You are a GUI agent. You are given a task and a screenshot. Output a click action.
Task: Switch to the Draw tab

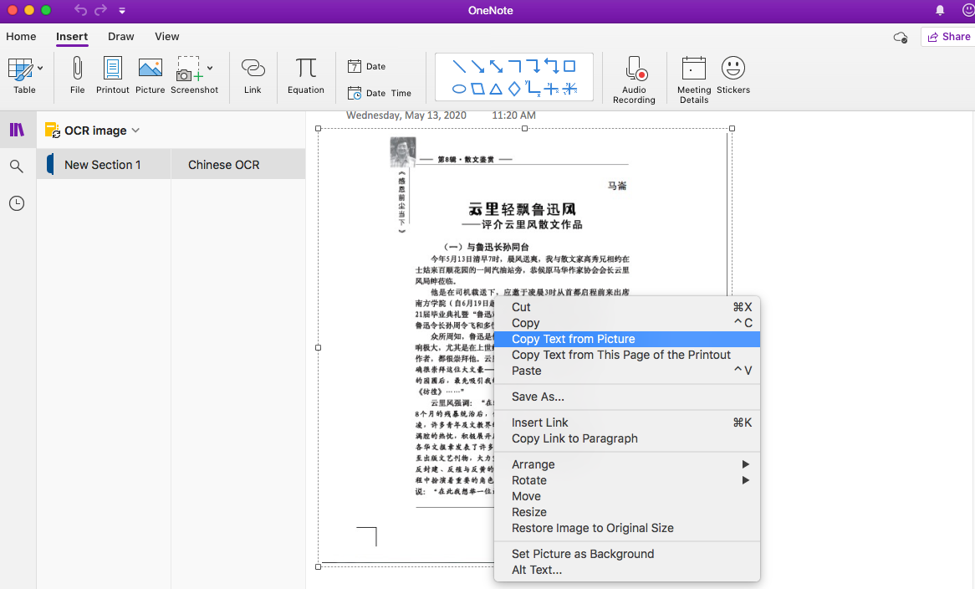120,37
